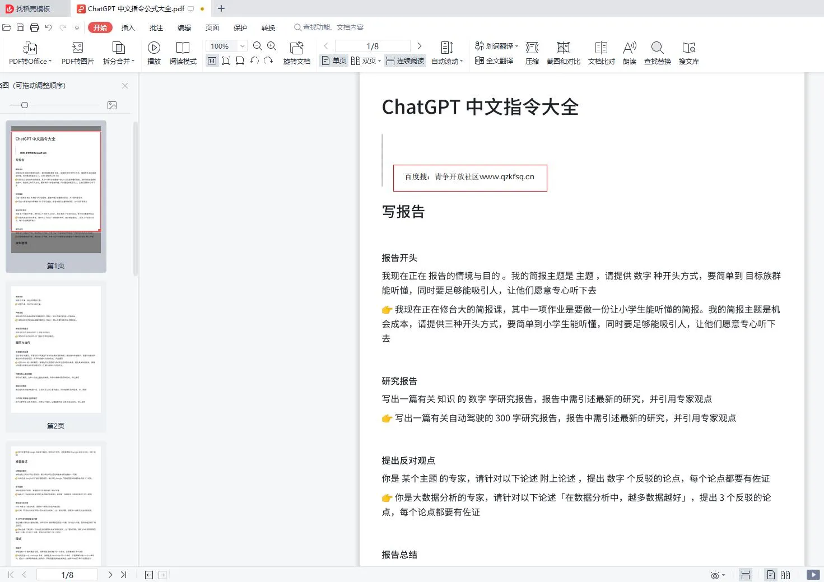824x582 pixels.
Task: Enter 阅读模式 reading mode
Action: (x=183, y=53)
